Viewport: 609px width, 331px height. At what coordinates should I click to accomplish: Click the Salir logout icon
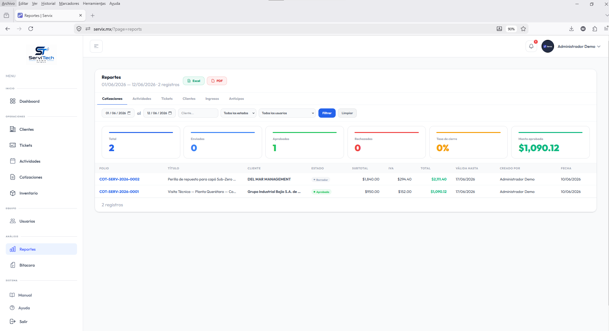(13, 321)
